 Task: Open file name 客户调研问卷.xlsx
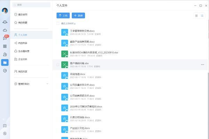click(x=79, y=63)
